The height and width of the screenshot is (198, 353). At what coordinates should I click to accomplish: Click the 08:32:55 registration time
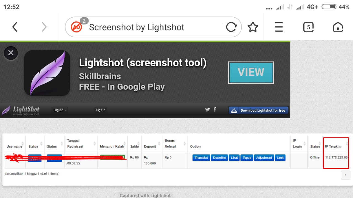coord(73,163)
